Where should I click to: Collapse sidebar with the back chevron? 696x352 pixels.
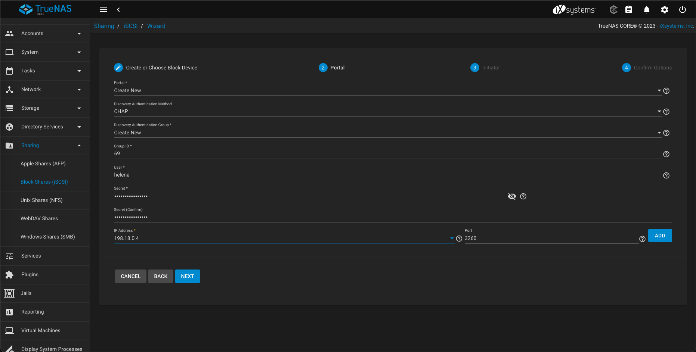click(118, 10)
